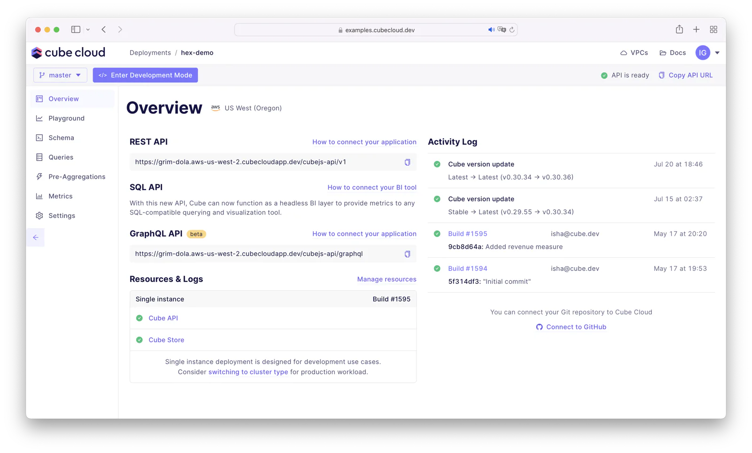
Task: Reload the page using the refresh icon
Action: [512, 30]
